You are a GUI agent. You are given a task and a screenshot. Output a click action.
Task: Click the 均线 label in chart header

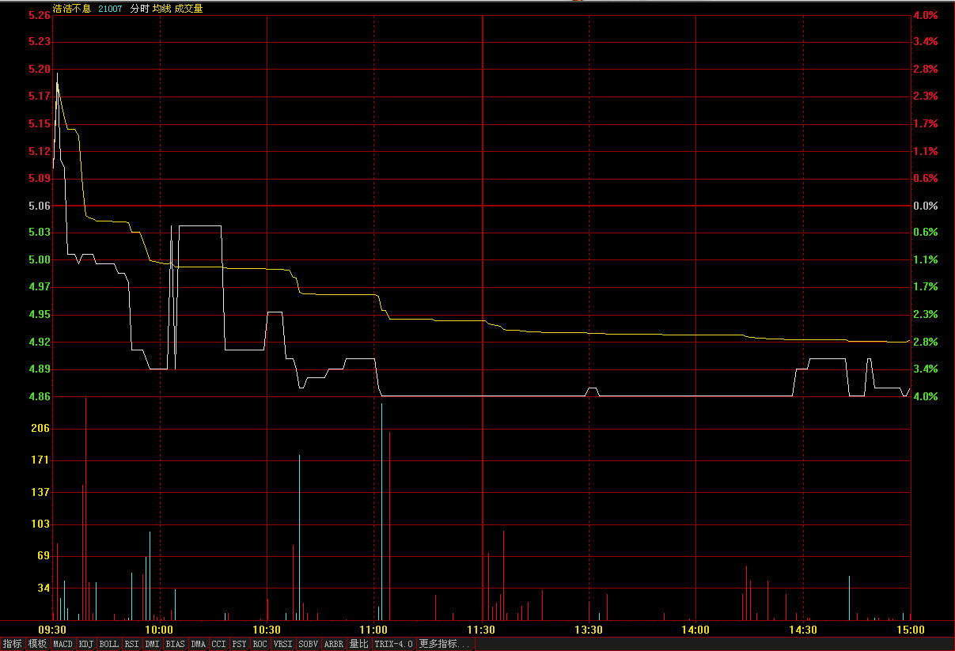coord(162,9)
